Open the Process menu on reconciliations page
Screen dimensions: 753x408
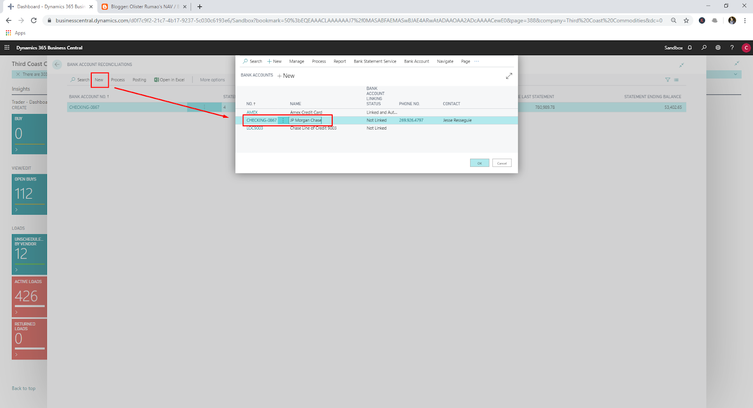pos(118,80)
